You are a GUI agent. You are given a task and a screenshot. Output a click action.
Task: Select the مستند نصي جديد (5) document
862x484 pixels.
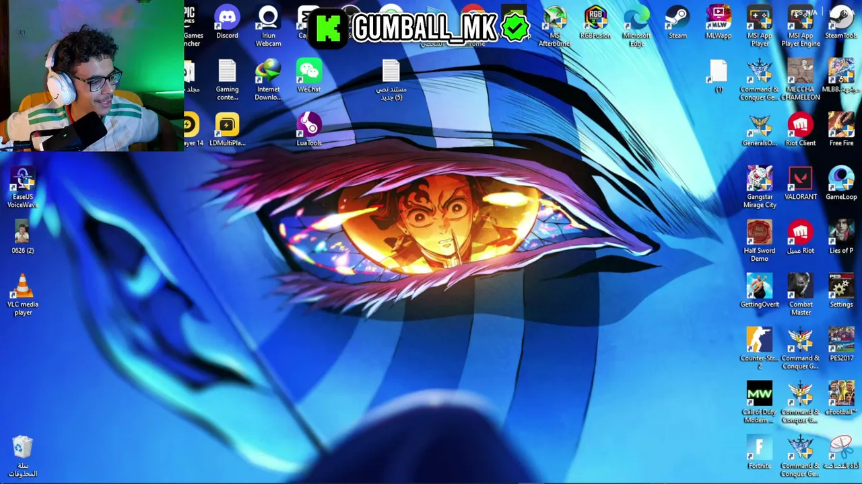click(x=391, y=80)
